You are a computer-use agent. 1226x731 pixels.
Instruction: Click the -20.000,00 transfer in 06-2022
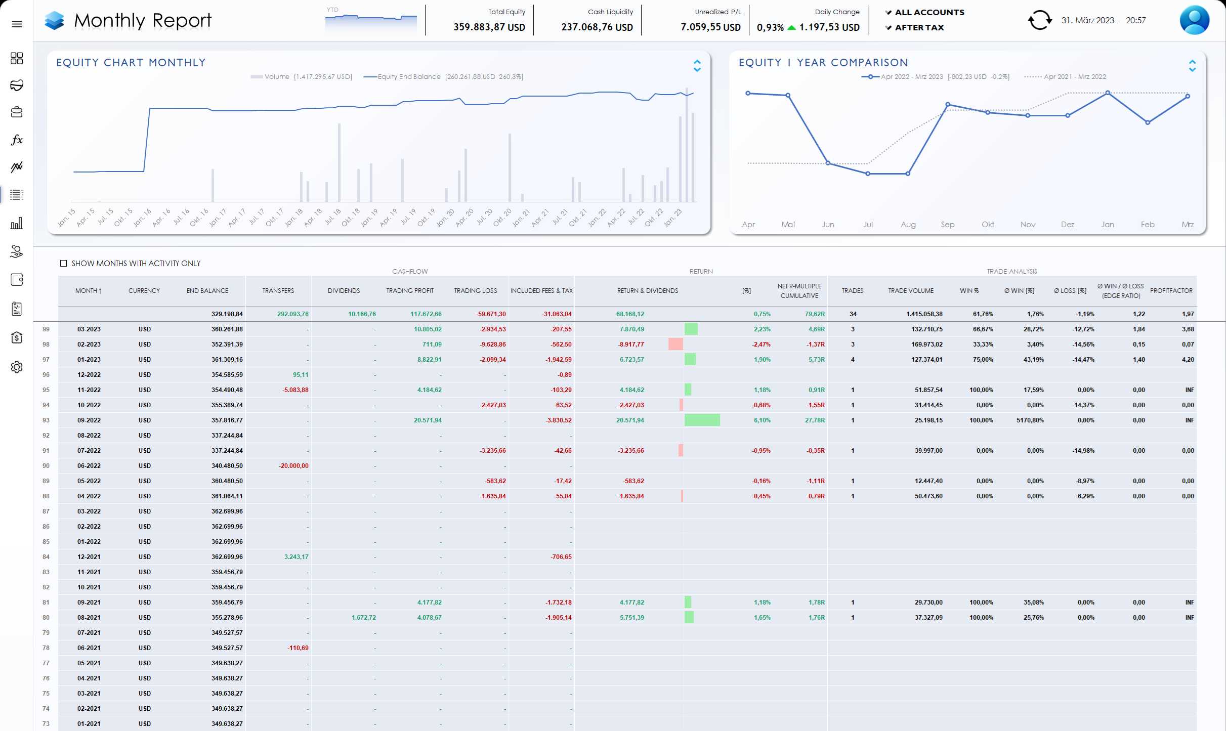pyautogui.click(x=293, y=465)
